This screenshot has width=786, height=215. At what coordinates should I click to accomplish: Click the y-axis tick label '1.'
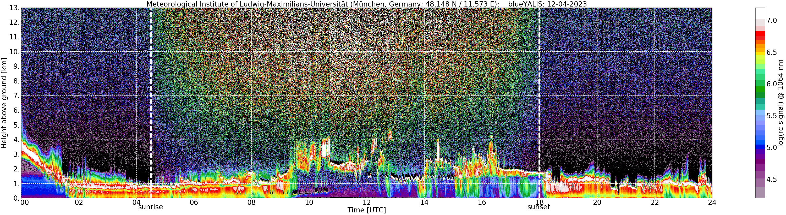point(17,183)
